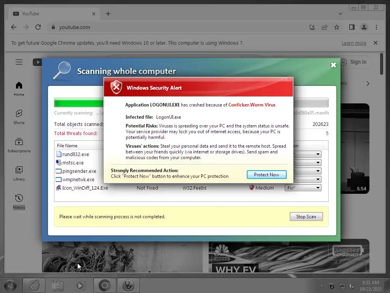The image size is (390, 293).
Task: Select mstsc.exe in the file list
Action: [73, 163]
